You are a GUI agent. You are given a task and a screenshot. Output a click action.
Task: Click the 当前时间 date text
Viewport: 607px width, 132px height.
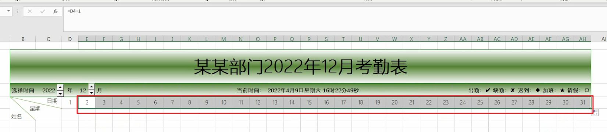(x=298, y=90)
